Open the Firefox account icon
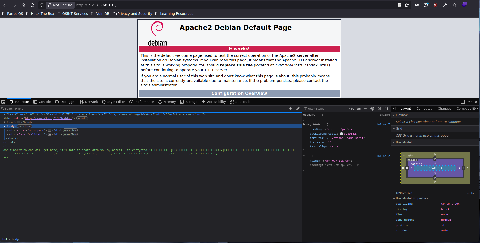This screenshot has width=480, height=243. (x=426, y=5)
